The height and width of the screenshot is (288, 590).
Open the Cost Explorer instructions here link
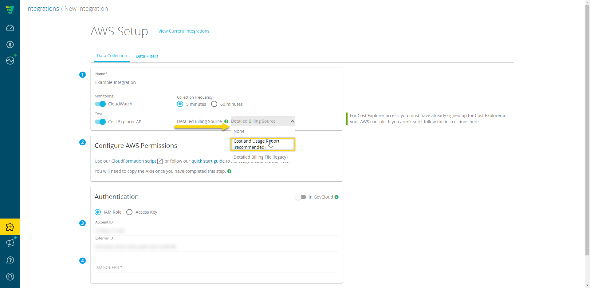[x=474, y=122]
